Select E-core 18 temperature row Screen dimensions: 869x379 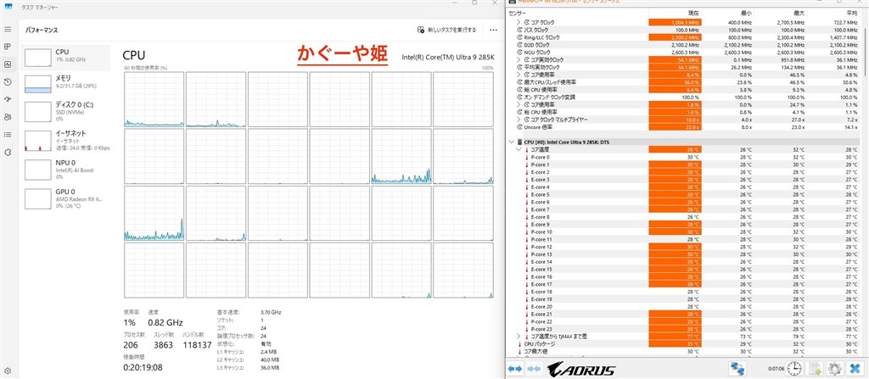tap(683, 292)
